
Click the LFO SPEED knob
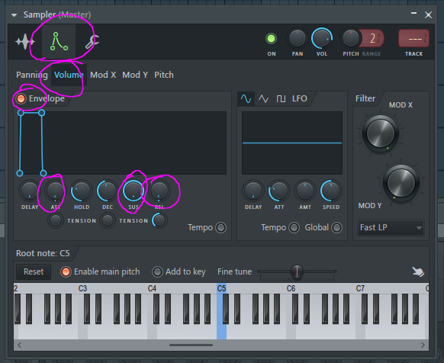331,191
